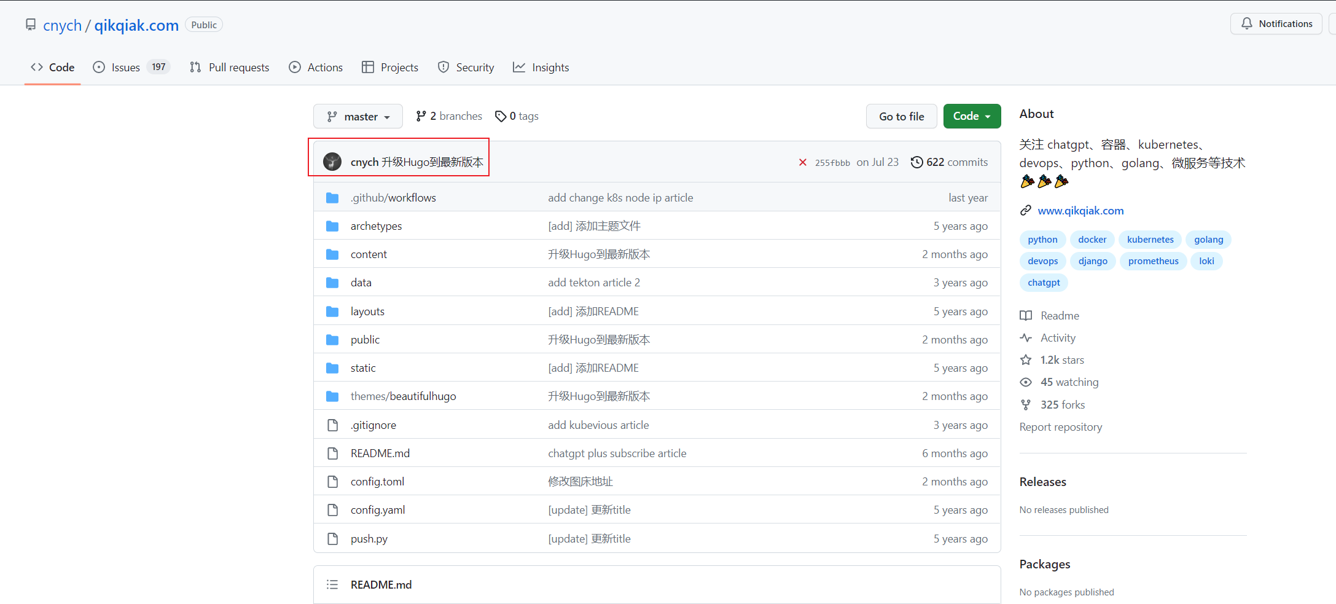Open the config.toml file
The height and width of the screenshot is (604, 1336).
point(377,482)
